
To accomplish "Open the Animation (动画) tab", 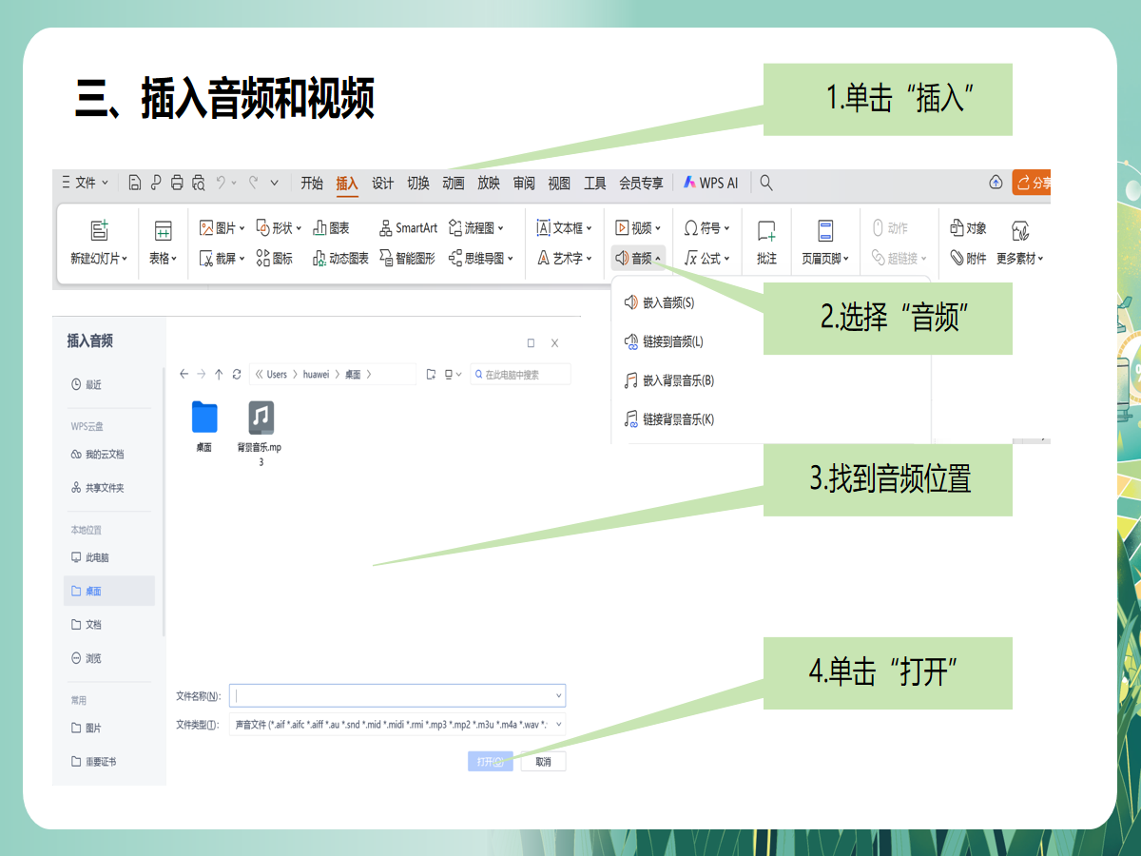I will coord(454,184).
